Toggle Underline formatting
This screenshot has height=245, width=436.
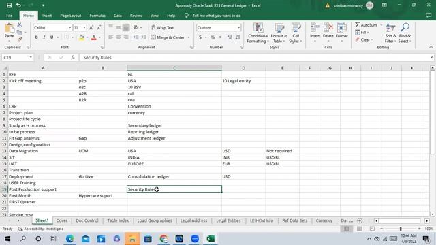coord(52,37)
